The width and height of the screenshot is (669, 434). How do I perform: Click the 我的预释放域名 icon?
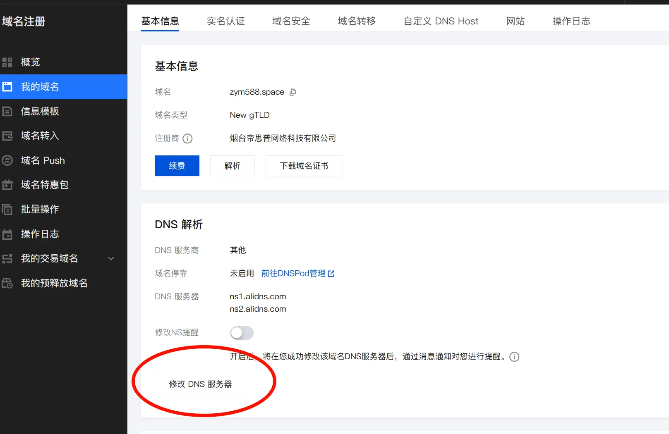[7, 283]
